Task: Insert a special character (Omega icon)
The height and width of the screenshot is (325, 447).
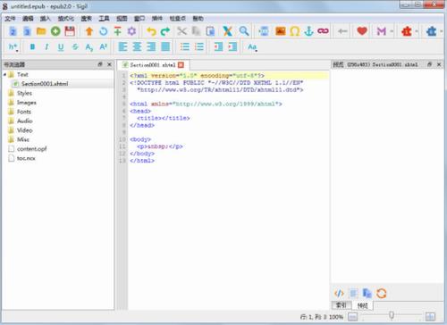Action: [294, 31]
